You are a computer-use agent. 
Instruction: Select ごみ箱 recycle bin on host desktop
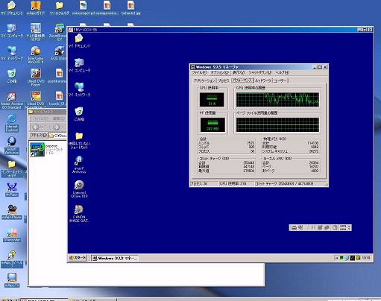click(x=12, y=76)
